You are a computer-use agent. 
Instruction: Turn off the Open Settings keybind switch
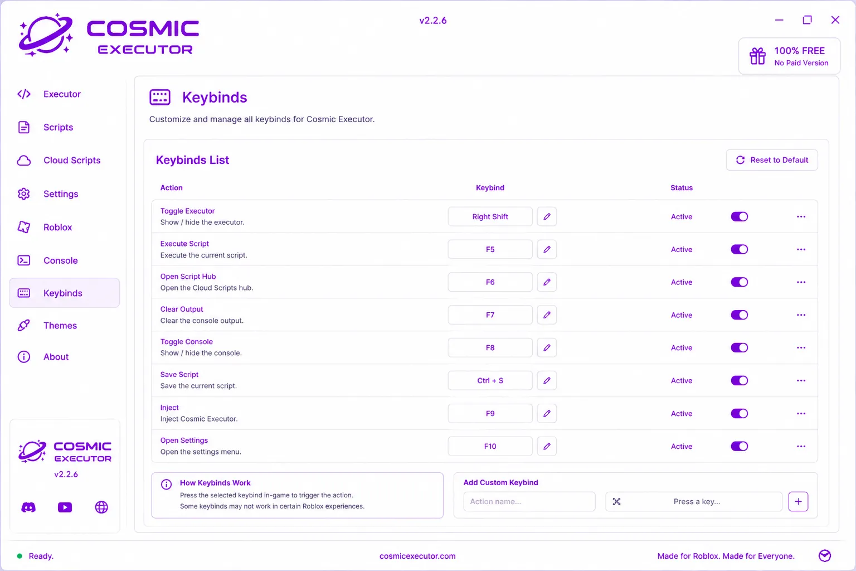click(x=740, y=446)
